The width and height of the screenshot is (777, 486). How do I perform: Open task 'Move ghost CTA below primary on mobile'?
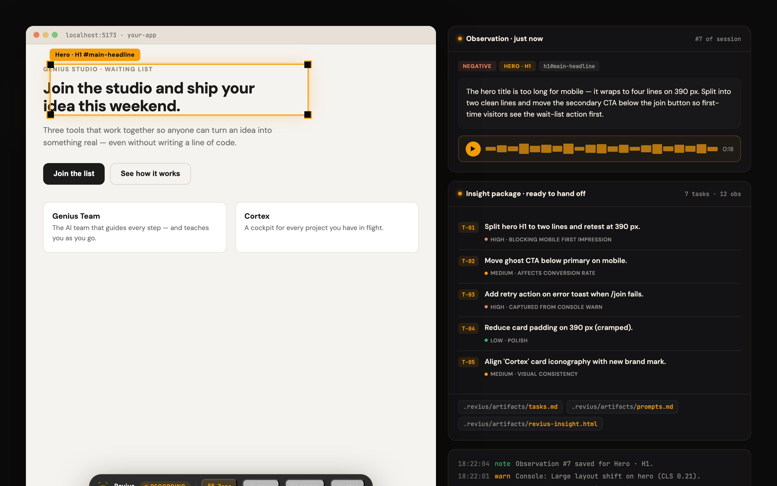click(x=556, y=260)
